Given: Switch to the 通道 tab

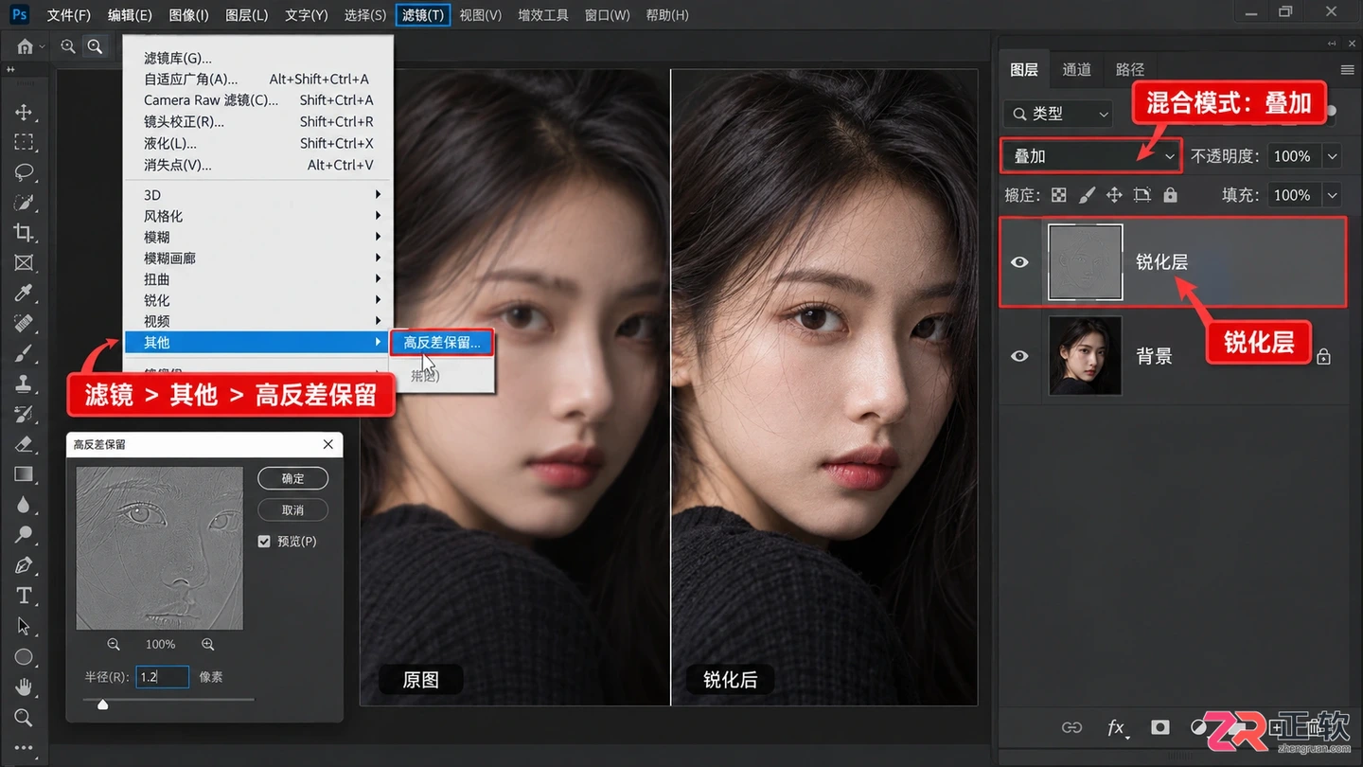Looking at the screenshot, I should [1077, 69].
